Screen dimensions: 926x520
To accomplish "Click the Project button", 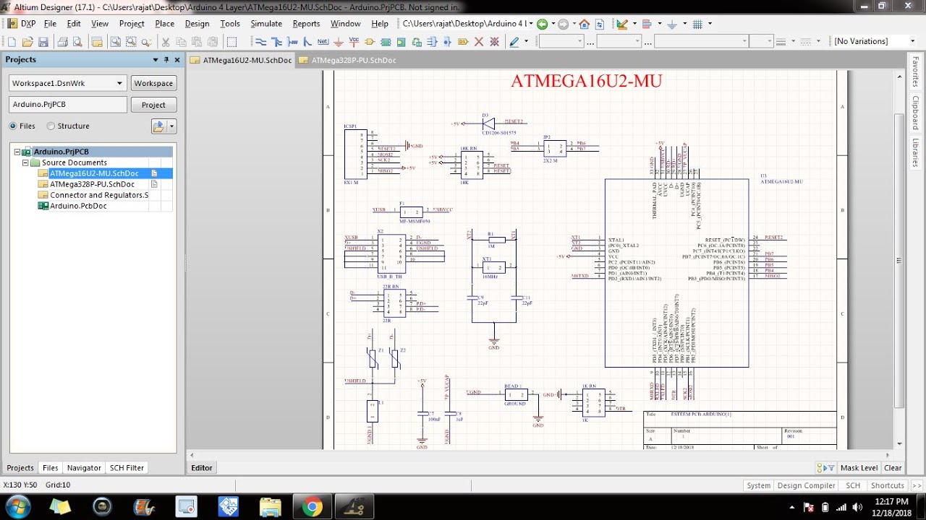I will tap(153, 105).
